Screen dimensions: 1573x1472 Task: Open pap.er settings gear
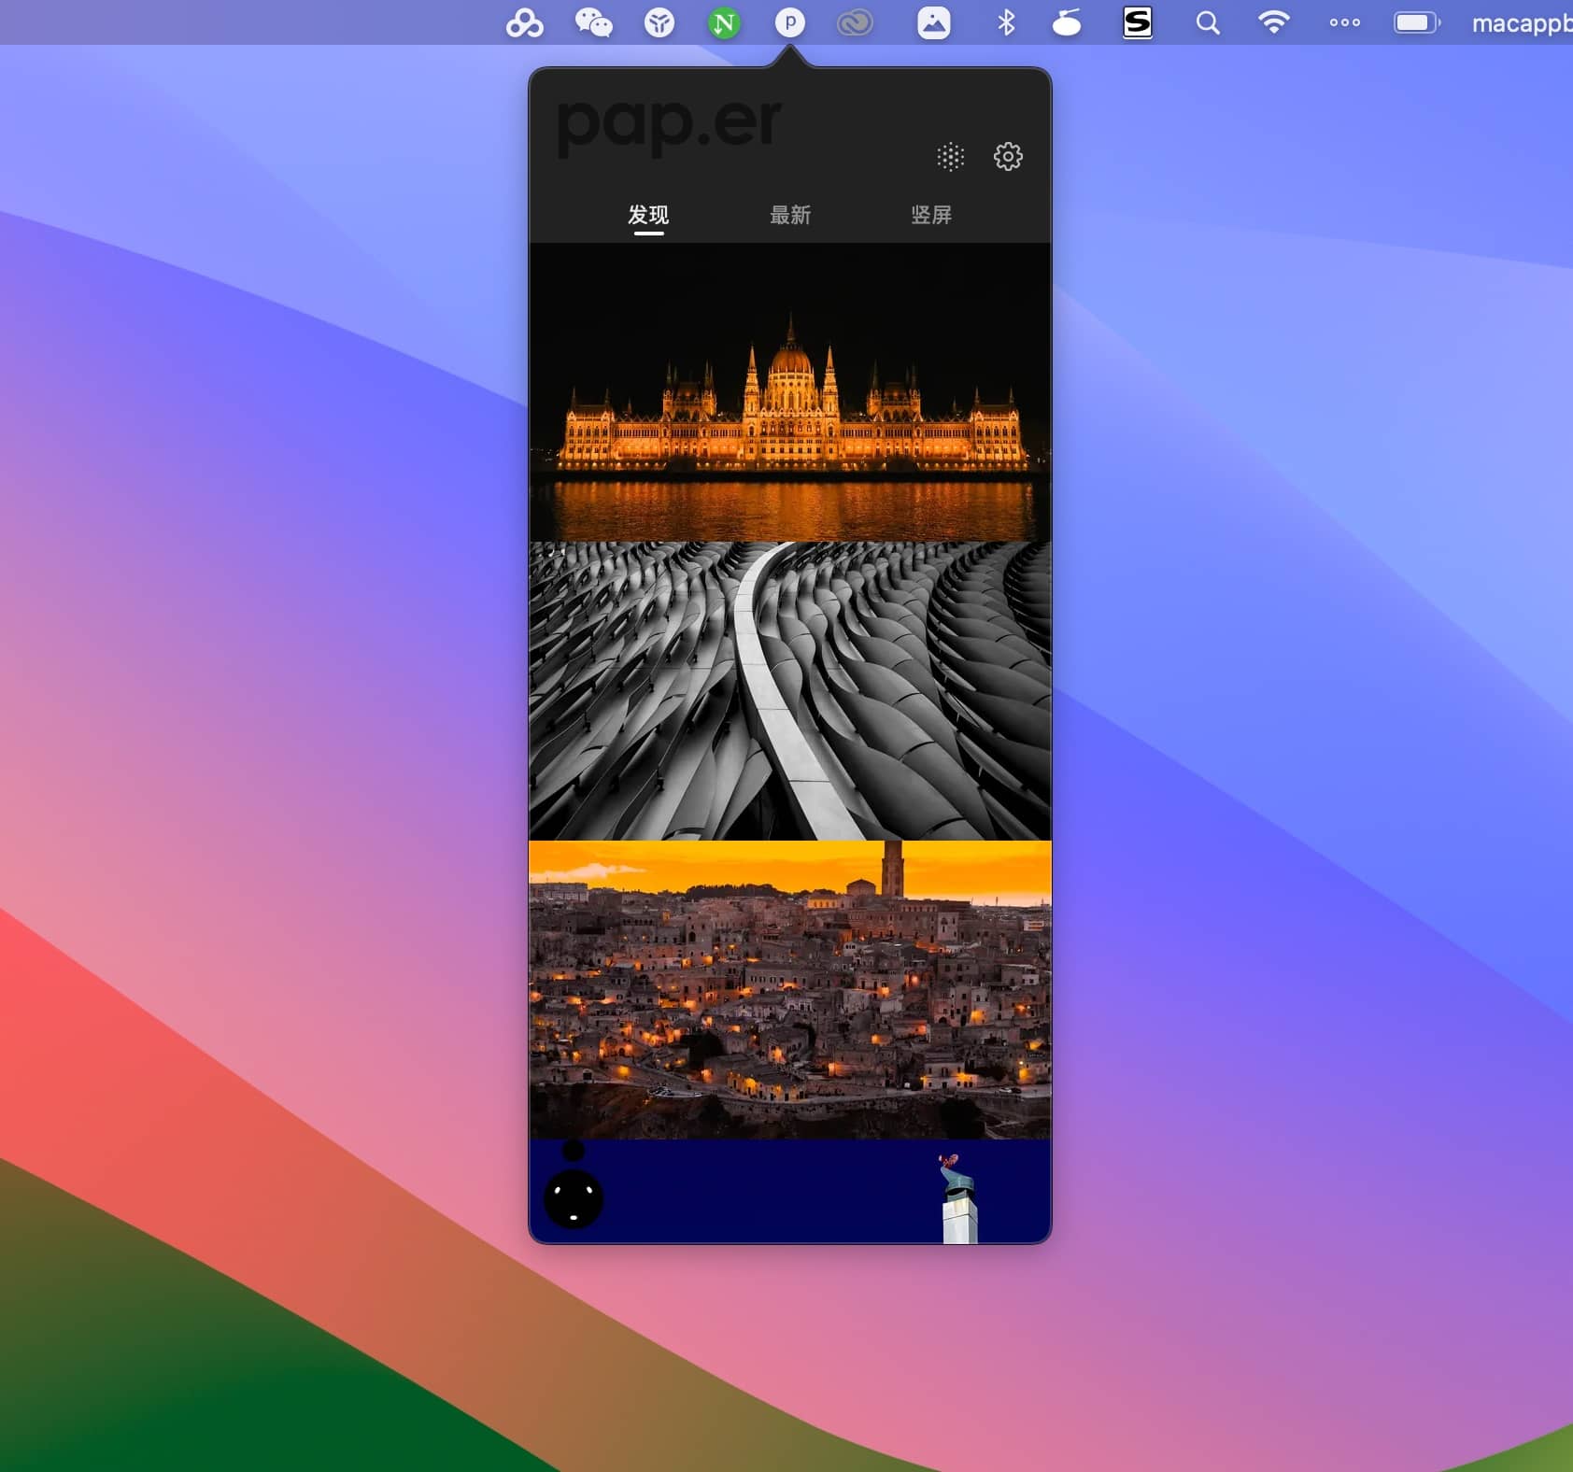coord(1007,157)
